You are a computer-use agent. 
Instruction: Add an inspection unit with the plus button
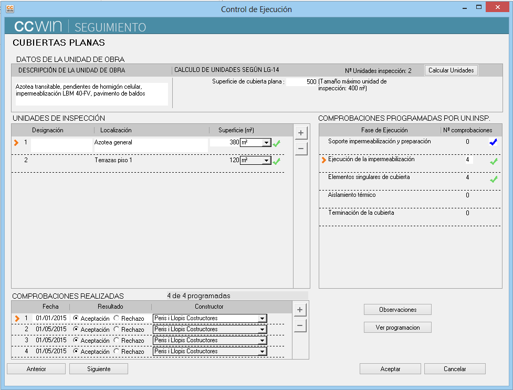(x=301, y=133)
